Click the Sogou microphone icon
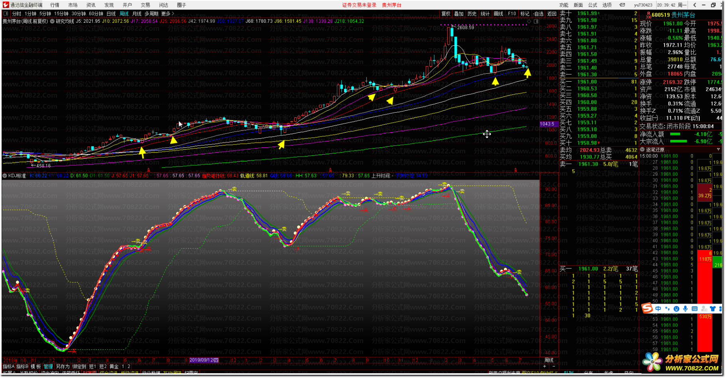This screenshot has width=726, height=378. tap(685, 309)
